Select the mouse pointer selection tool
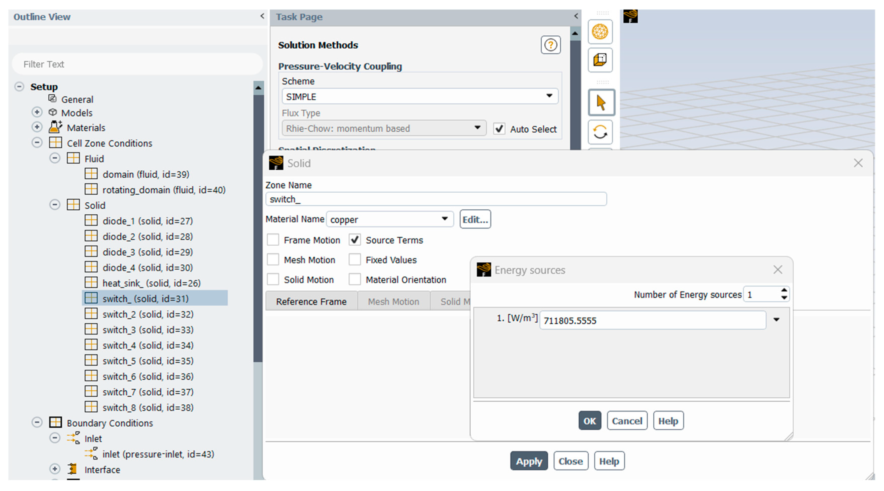Screen dimensions: 884x491 pyautogui.click(x=601, y=102)
